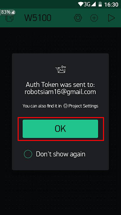Dismiss dialog by tapping dimmed area below it
The image size is (121, 215).
click(x=61, y=192)
